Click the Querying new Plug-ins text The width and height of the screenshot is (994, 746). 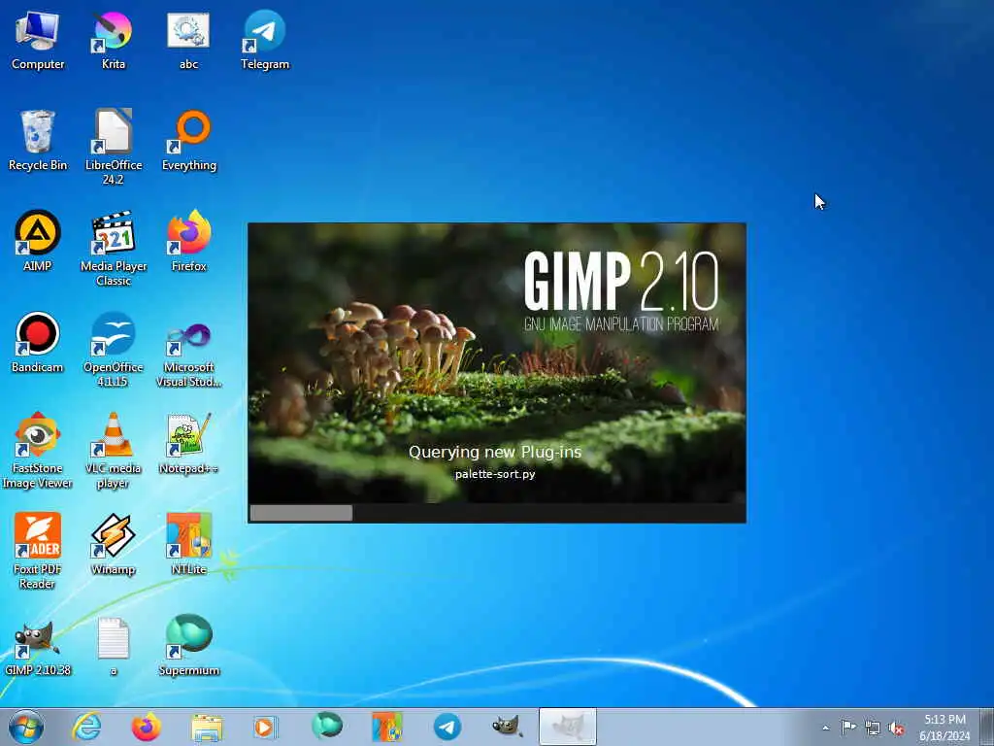click(x=495, y=452)
